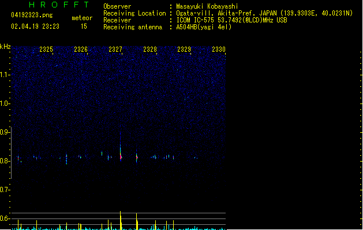Click the ICOM IC-575 receiver text

coord(231,20)
